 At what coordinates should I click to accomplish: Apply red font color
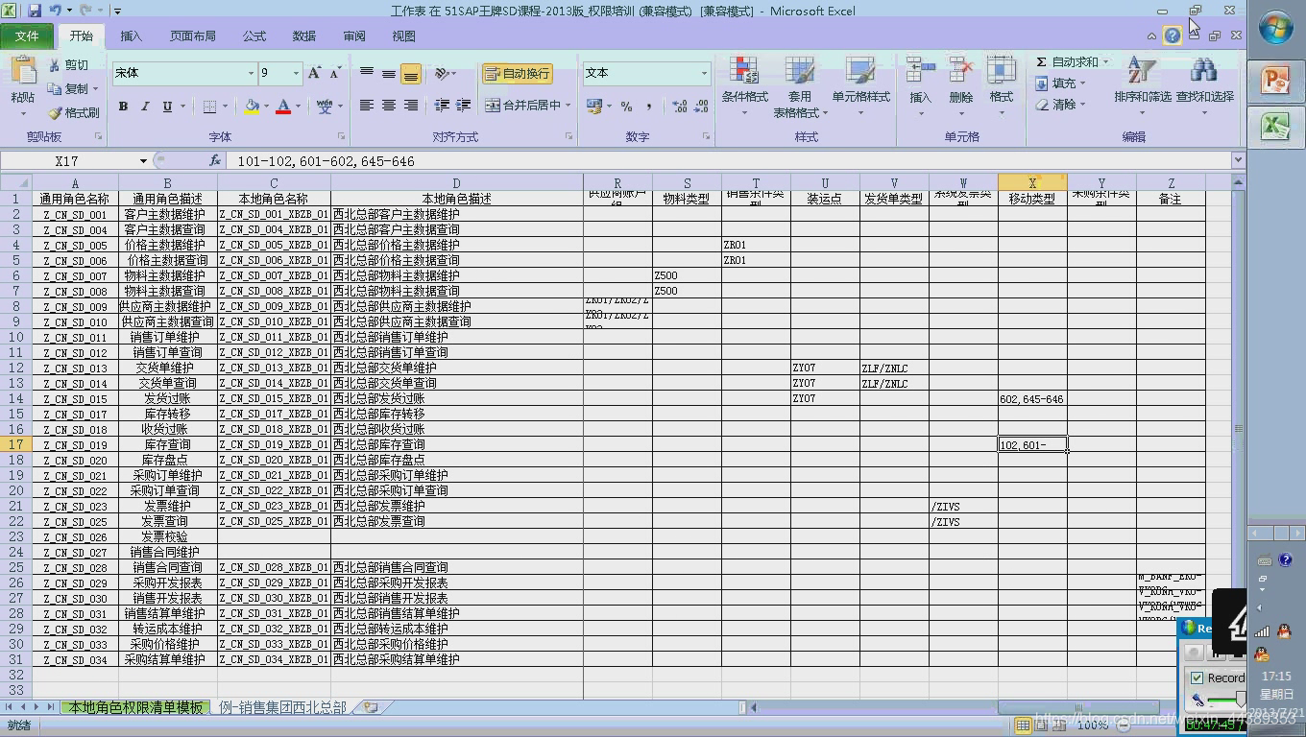pos(283,107)
